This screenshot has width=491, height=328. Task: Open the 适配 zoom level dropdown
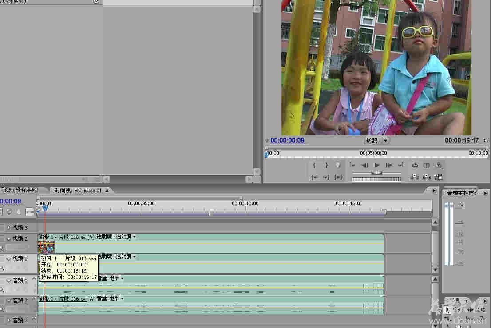tap(377, 141)
